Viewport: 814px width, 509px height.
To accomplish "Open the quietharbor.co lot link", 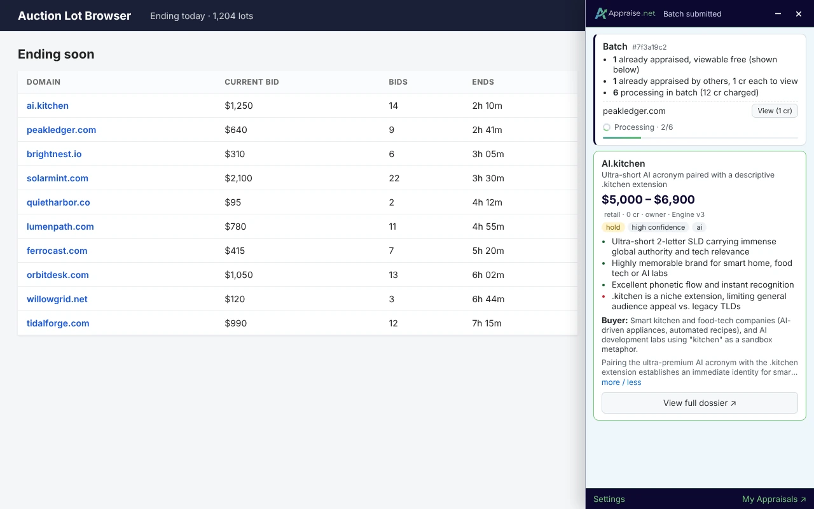I will coord(59,202).
